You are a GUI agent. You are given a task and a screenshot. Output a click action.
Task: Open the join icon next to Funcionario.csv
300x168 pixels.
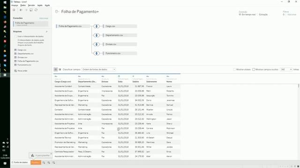[97, 53]
